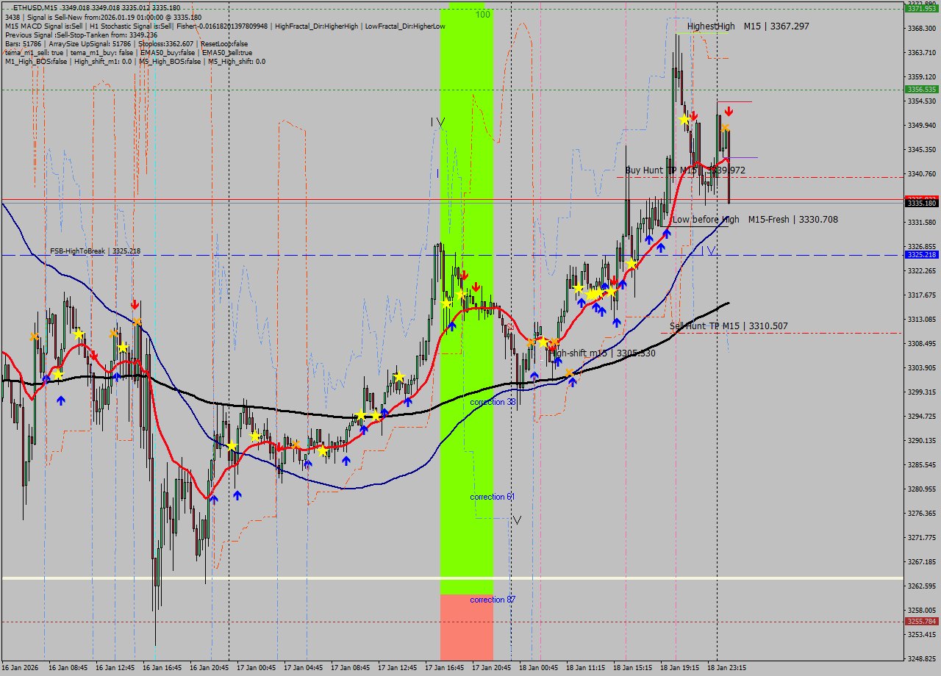Click the blue up arrow below the 17 Jan 08:45 candles
This screenshot has height=676, width=941.
click(x=346, y=461)
